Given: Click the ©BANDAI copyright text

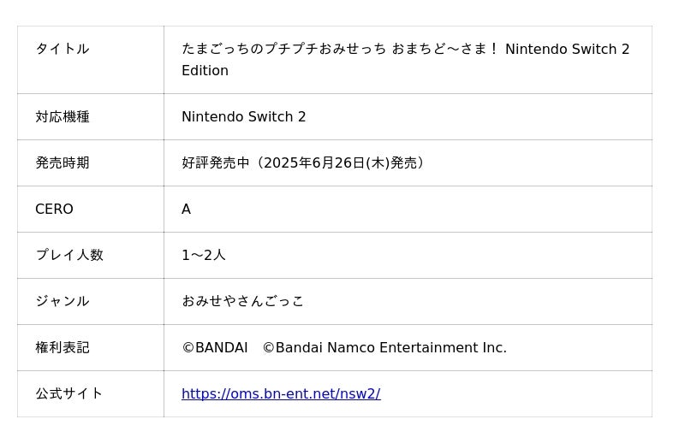Looking at the screenshot, I should (215, 347).
